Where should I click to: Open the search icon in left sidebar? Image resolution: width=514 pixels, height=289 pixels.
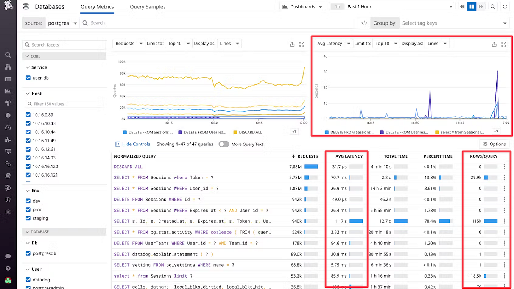click(x=8, y=55)
